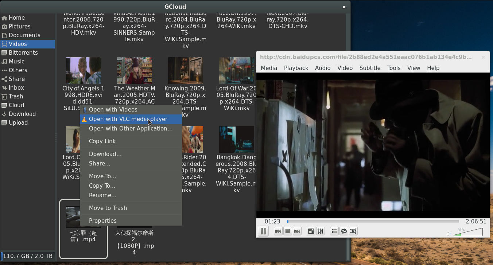Image resolution: width=493 pixels, height=265 pixels.
Task: Open VLC extended settings (equalizer icon)
Action: 321,231
